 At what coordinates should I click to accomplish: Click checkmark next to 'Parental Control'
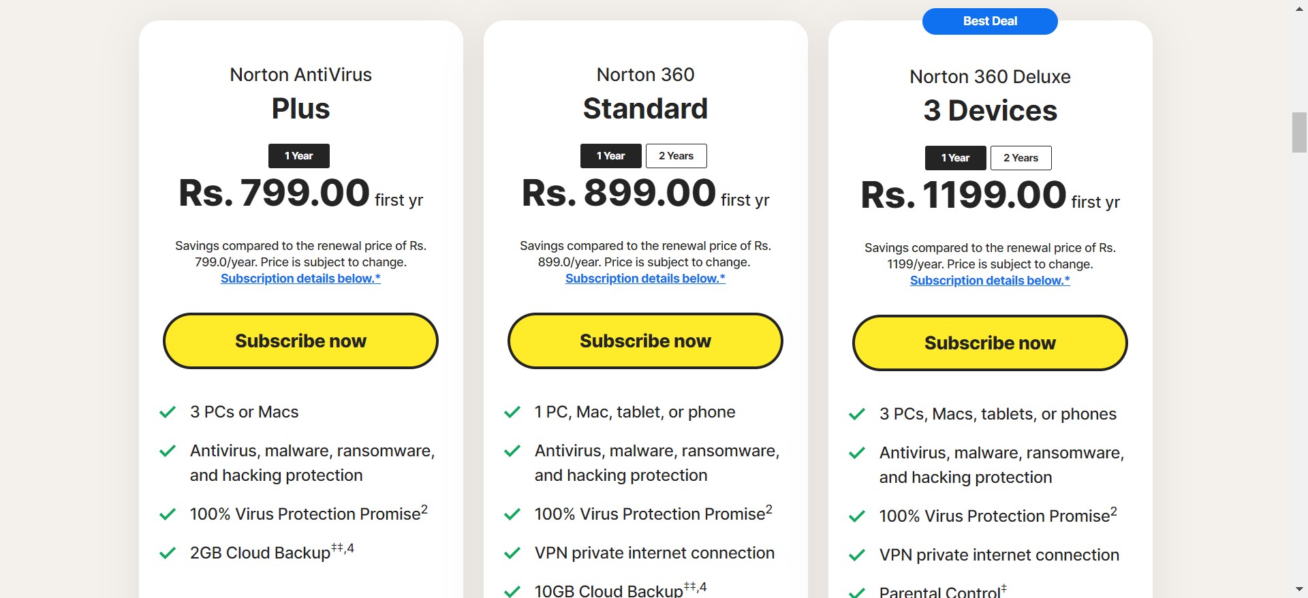pyautogui.click(x=857, y=592)
